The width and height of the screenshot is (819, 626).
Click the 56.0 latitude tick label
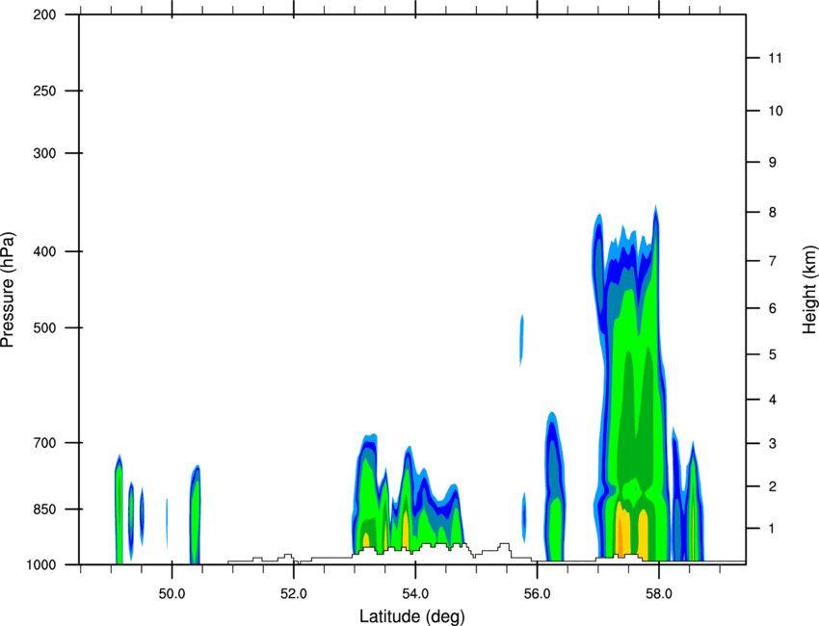click(x=537, y=594)
